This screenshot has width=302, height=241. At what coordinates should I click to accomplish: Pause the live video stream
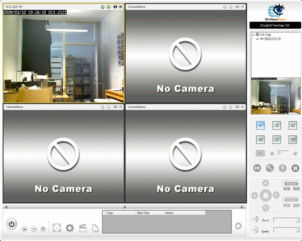tap(295, 168)
